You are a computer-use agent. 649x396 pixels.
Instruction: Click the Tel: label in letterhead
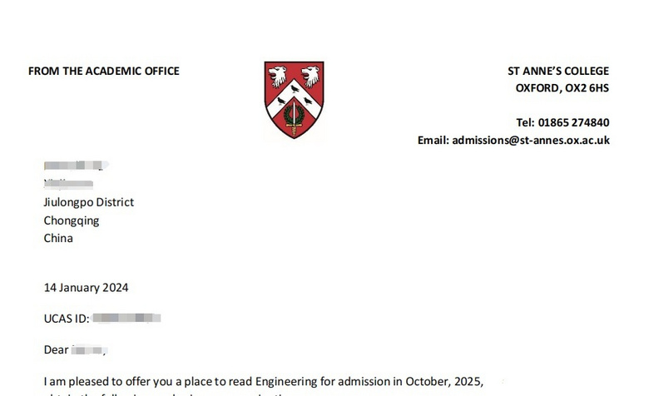pos(525,122)
